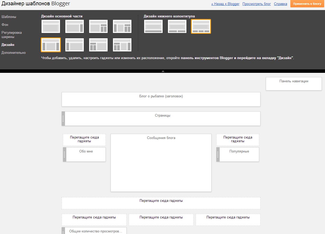Screen dimensions: 325x234
Task: Choose body layout with split left sidebar only
Action: tap(98, 45)
